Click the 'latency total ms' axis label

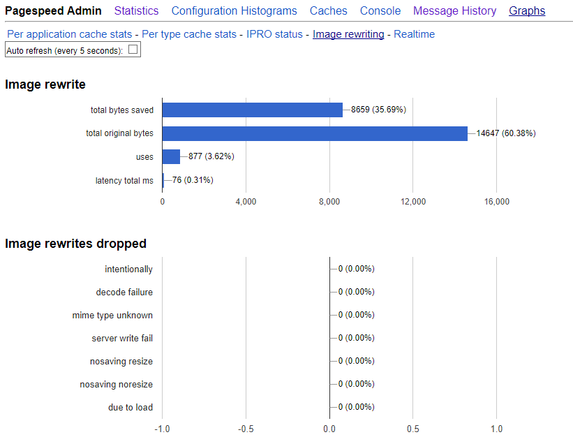[124, 181]
